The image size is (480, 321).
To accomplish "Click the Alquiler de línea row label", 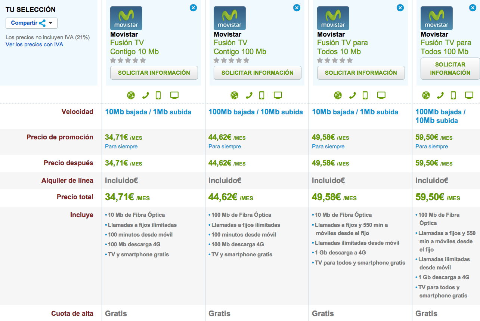I will click(67, 180).
